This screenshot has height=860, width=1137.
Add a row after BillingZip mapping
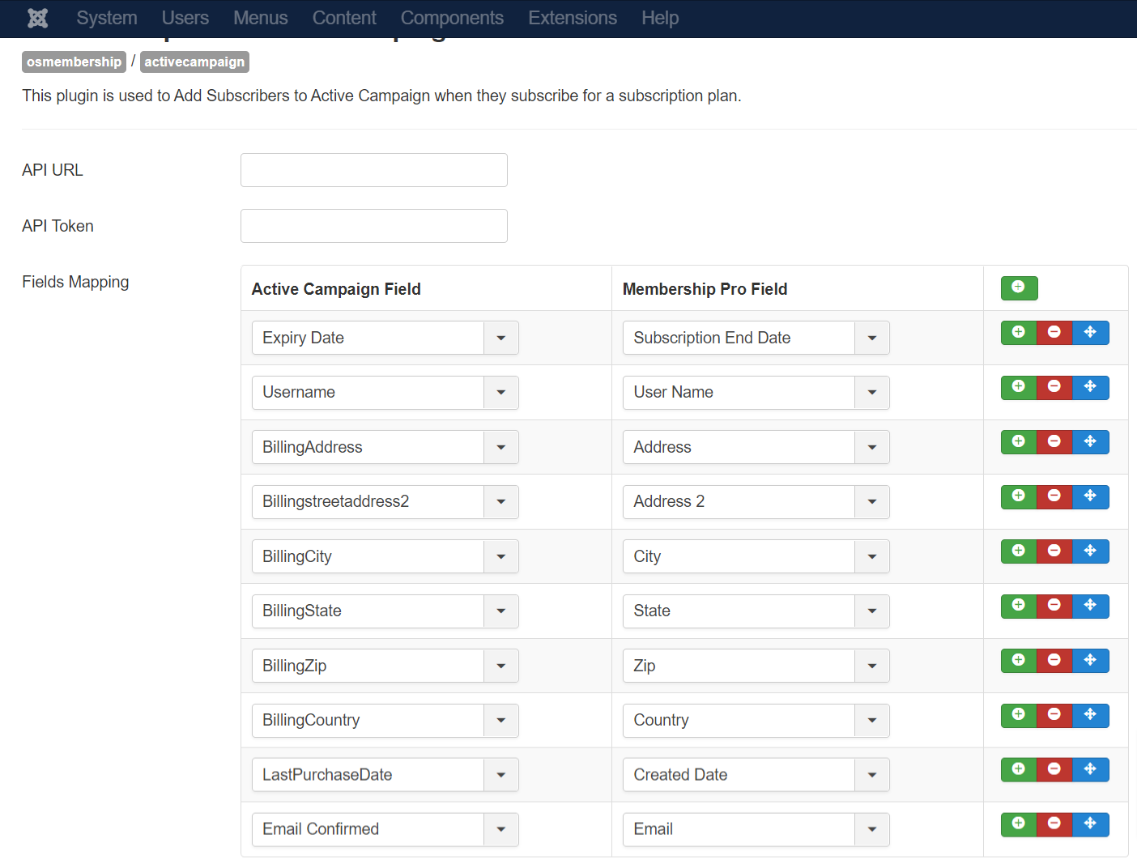pos(1019,661)
